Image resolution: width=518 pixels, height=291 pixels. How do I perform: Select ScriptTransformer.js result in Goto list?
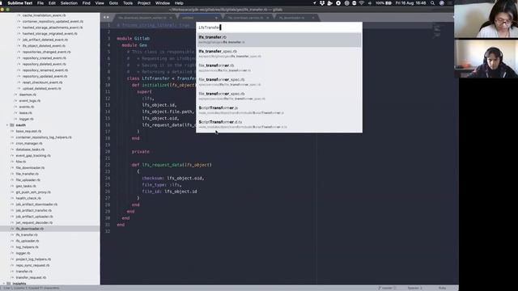[x=278, y=110]
